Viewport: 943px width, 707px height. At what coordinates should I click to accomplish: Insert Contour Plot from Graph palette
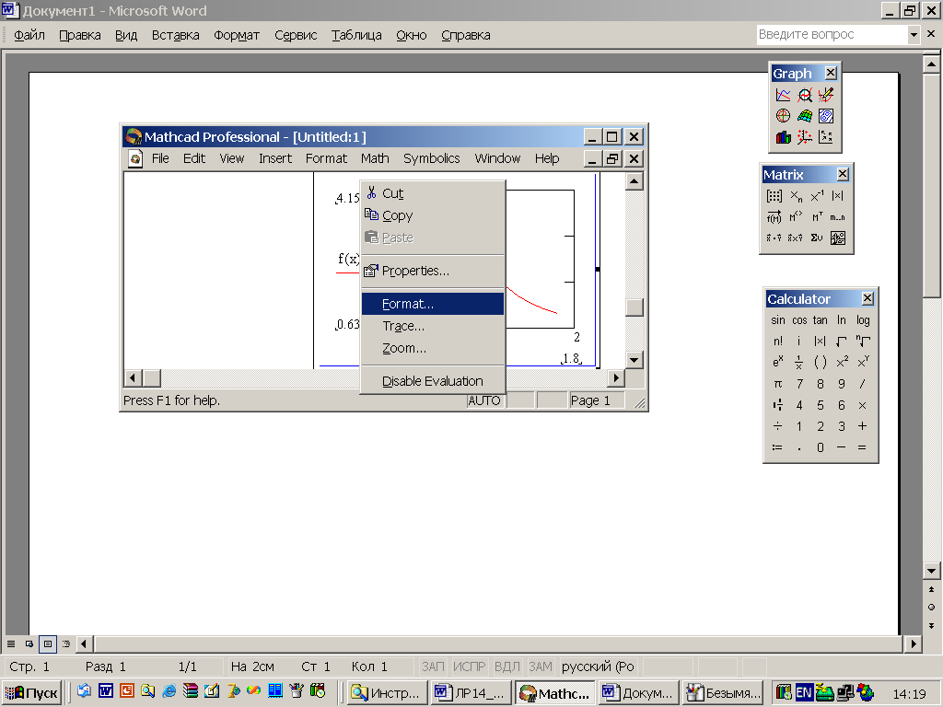826,116
